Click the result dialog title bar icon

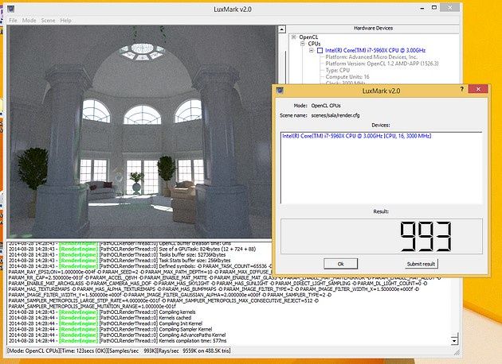280,91
